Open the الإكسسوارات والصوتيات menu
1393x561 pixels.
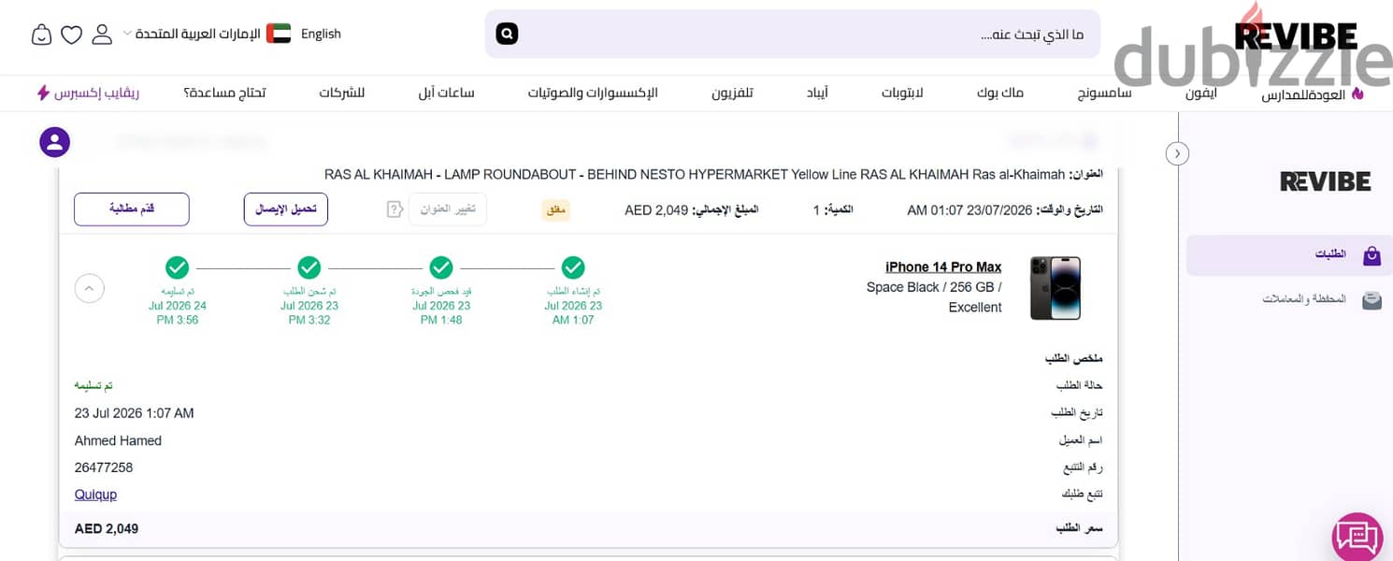(x=593, y=93)
